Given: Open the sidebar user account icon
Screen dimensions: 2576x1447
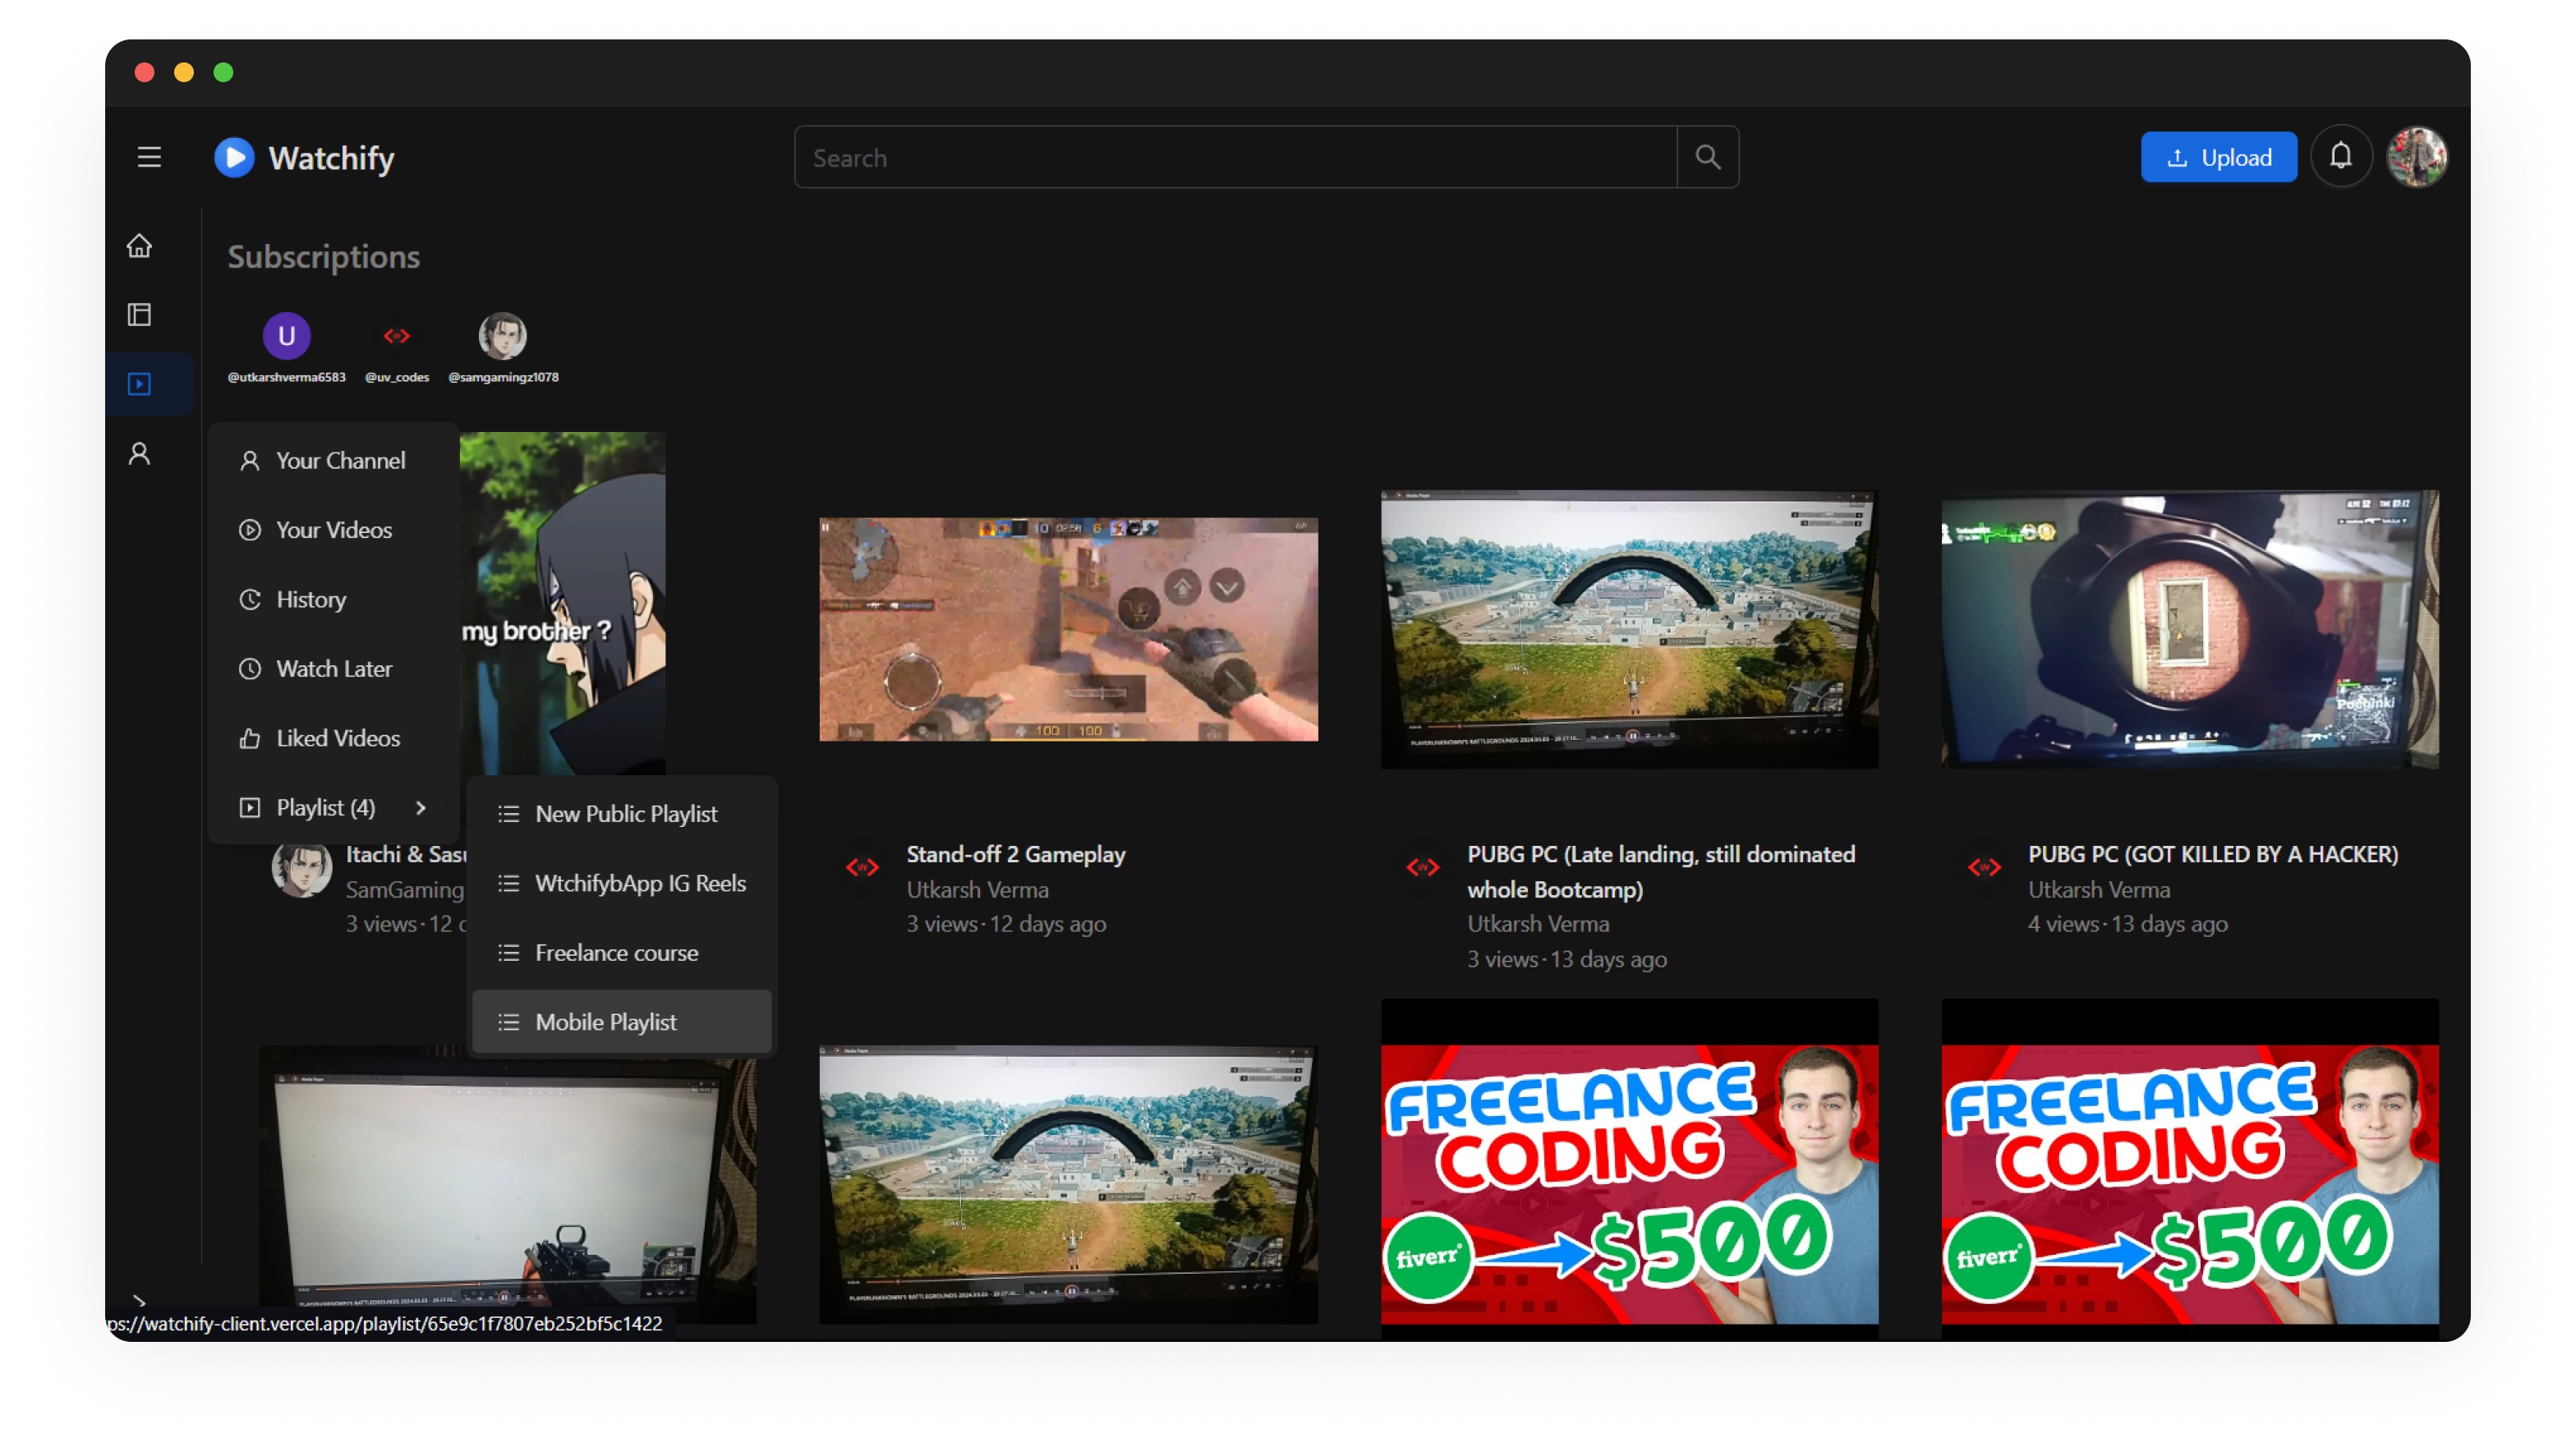Looking at the screenshot, I should coord(139,454).
